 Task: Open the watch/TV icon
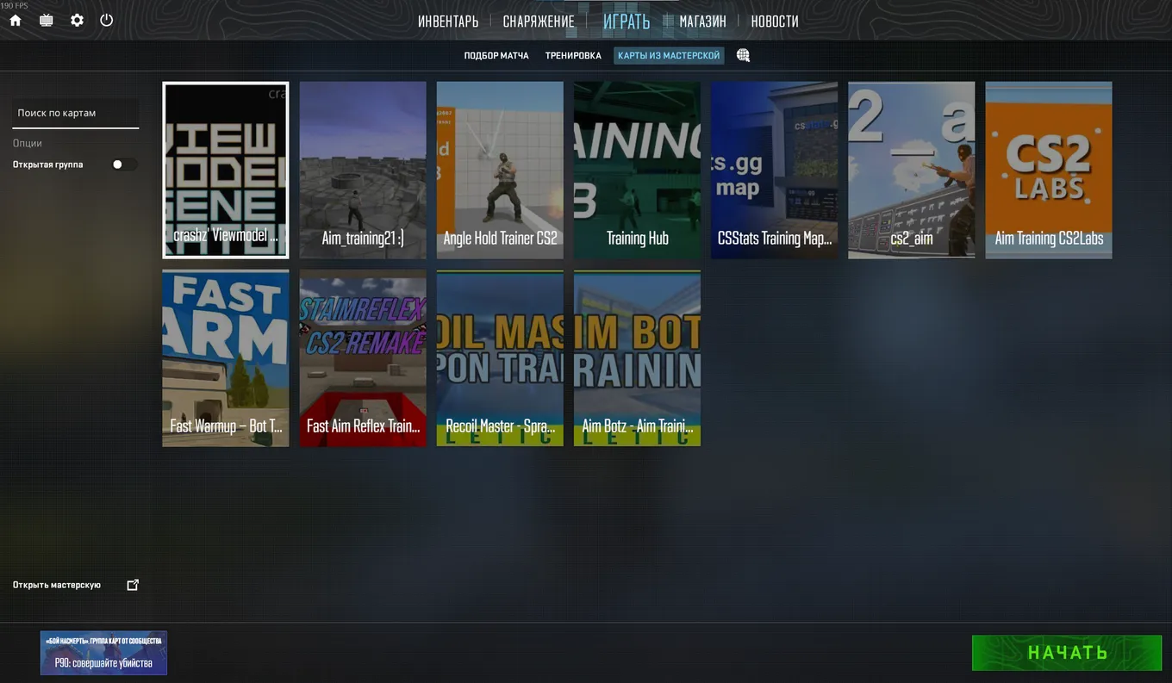click(x=47, y=20)
